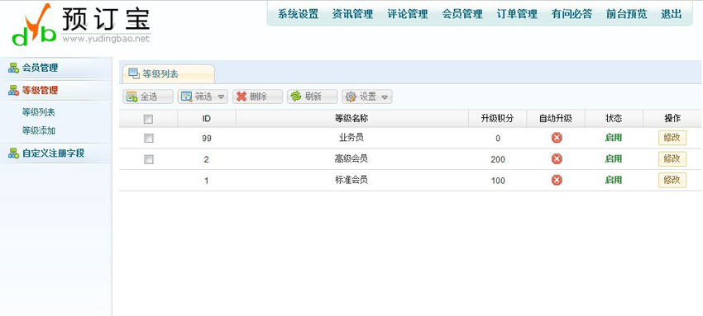The height and width of the screenshot is (316, 703).
Task: Open 会员管理 in top menu
Action: (462, 14)
